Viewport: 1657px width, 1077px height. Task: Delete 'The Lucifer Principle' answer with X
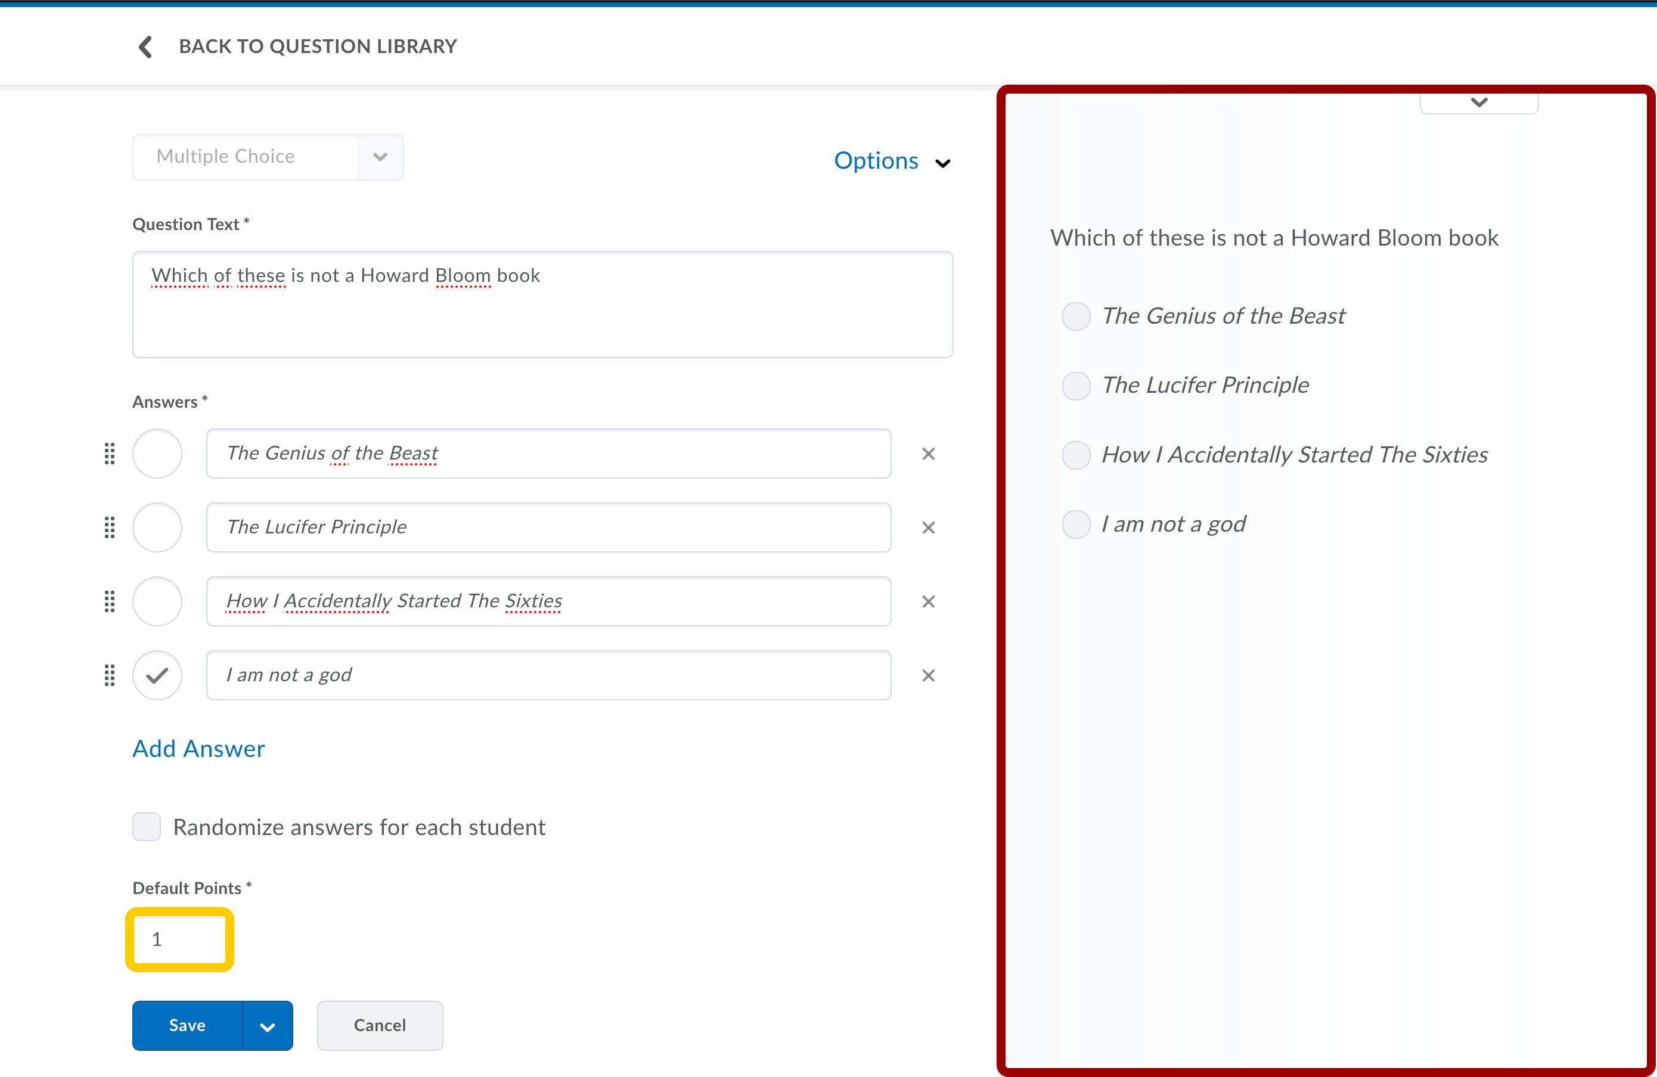928,527
